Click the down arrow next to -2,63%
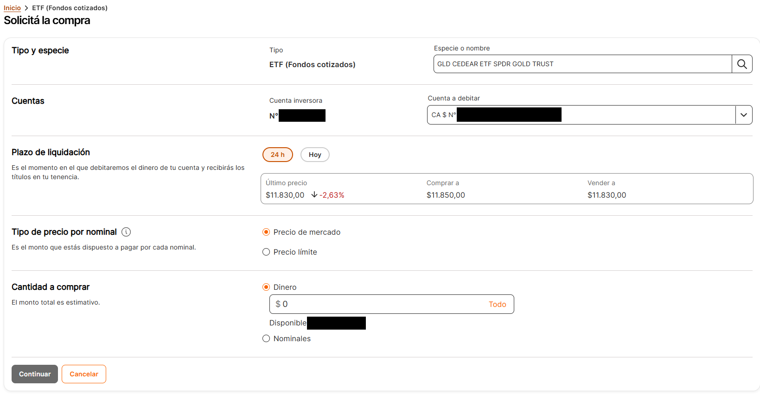760x412 pixels. point(314,195)
